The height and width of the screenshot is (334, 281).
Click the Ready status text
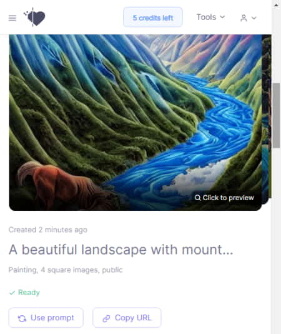[29, 293]
